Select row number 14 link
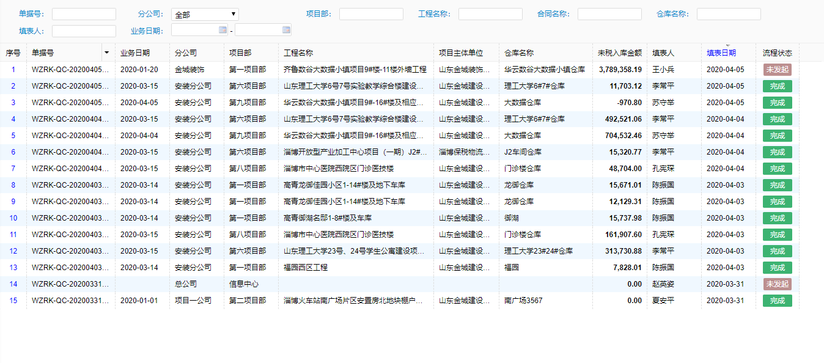This screenshot has width=824, height=363. [x=13, y=284]
